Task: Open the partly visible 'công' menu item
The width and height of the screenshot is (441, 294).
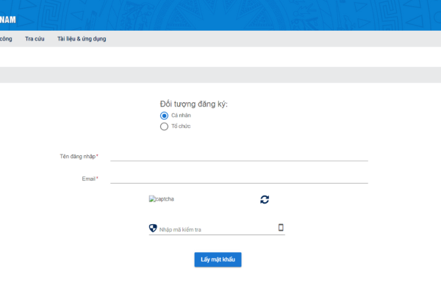Action: 6,39
